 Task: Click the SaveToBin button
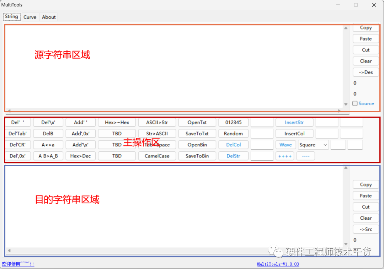[x=197, y=156]
